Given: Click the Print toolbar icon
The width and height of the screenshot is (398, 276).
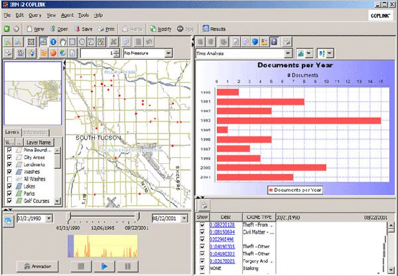Looking at the screenshot, I should point(107,29).
